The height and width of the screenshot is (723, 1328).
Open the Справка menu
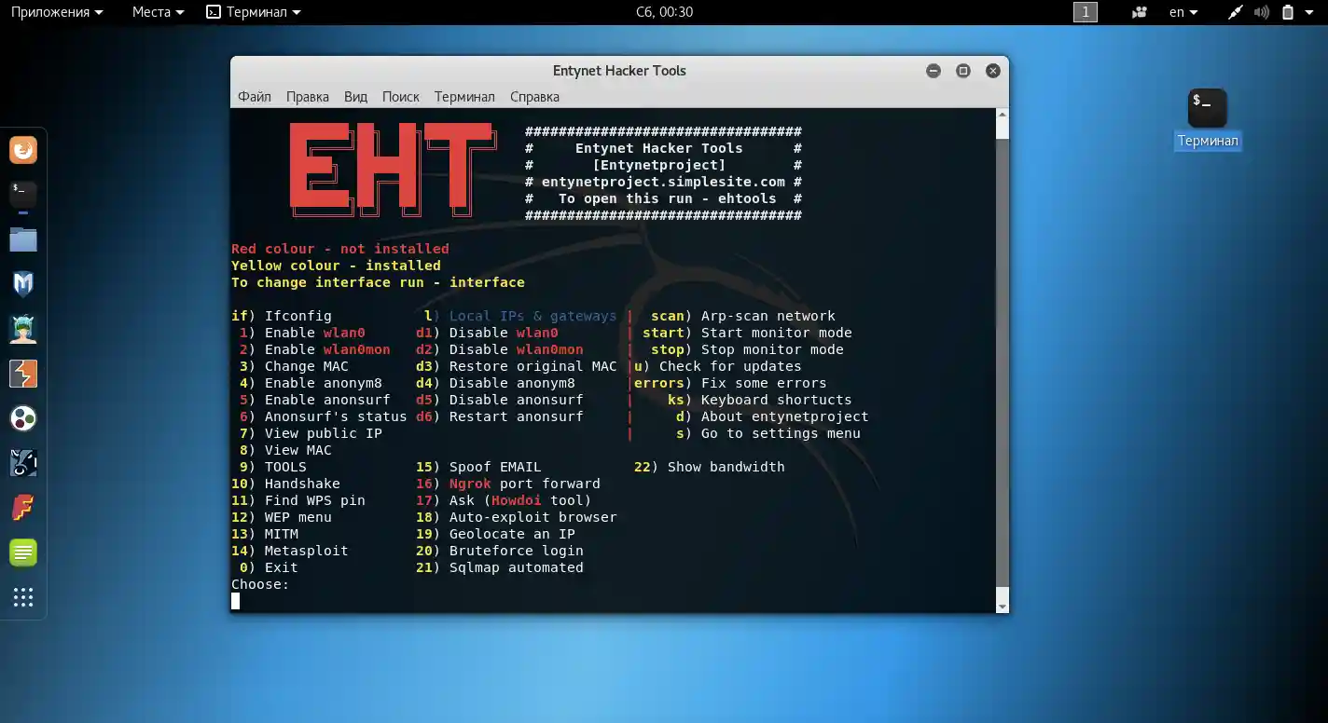click(534, 96)
